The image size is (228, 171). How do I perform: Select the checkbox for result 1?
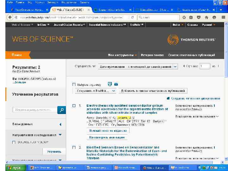pyautogui.click(x=74, y=106)
